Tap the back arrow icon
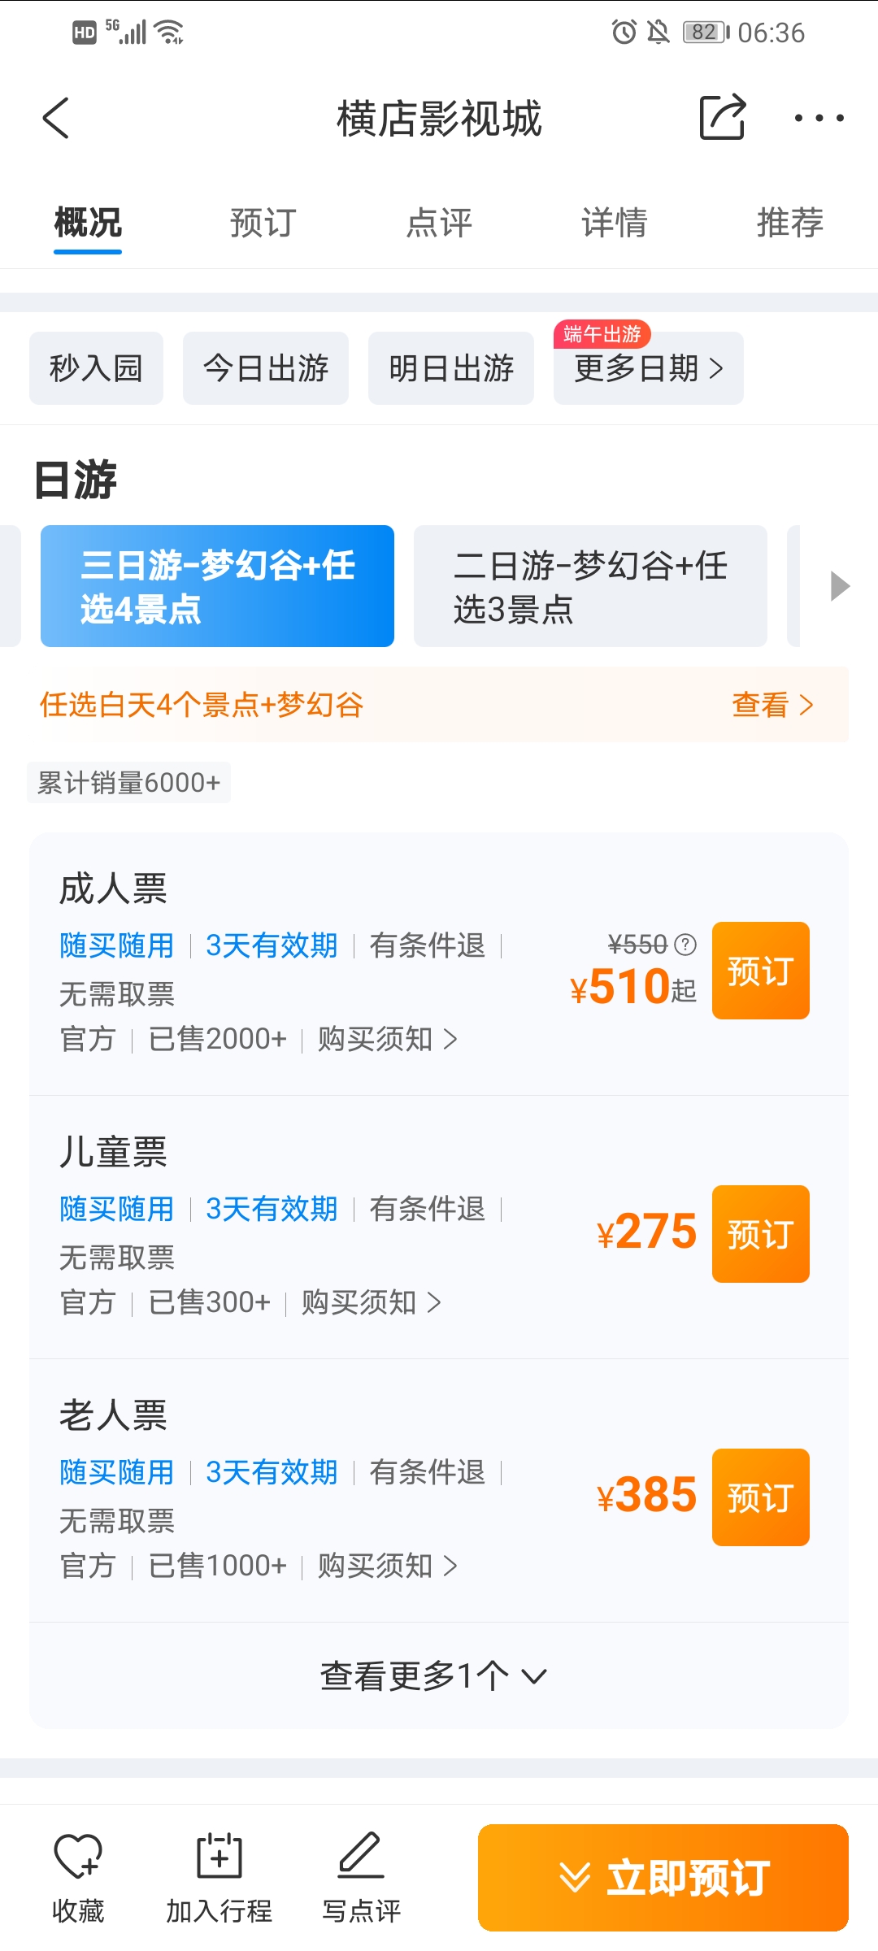The width and height of the screenshot is (878, 1951). (56, 119)
